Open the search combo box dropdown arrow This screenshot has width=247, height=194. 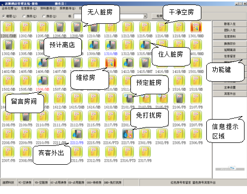click(145, 16)
